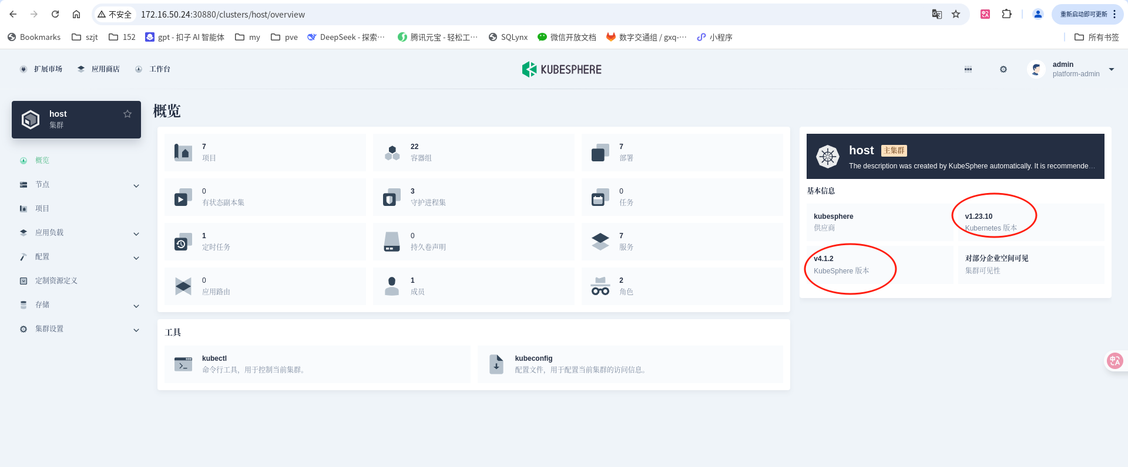1128x467 pixels.
Task: Open the 项目 projects card icon
Action: click(x=183, y=153)
